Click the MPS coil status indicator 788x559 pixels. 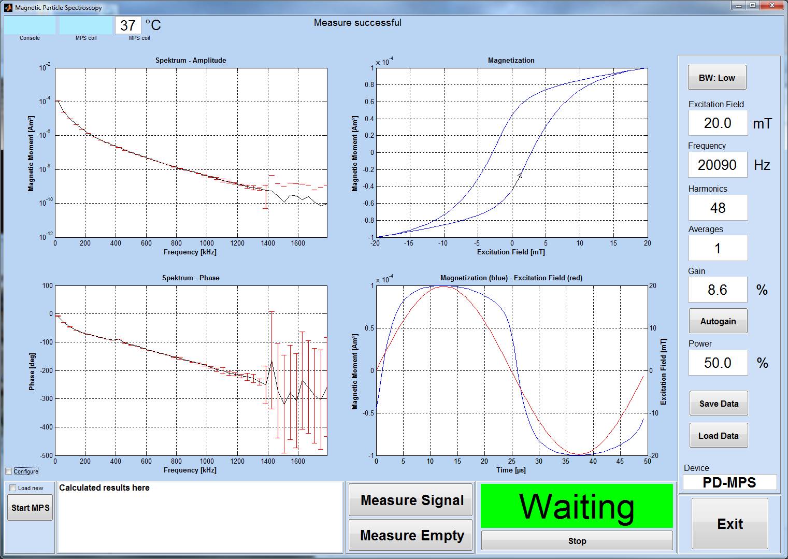click(84, 24)
